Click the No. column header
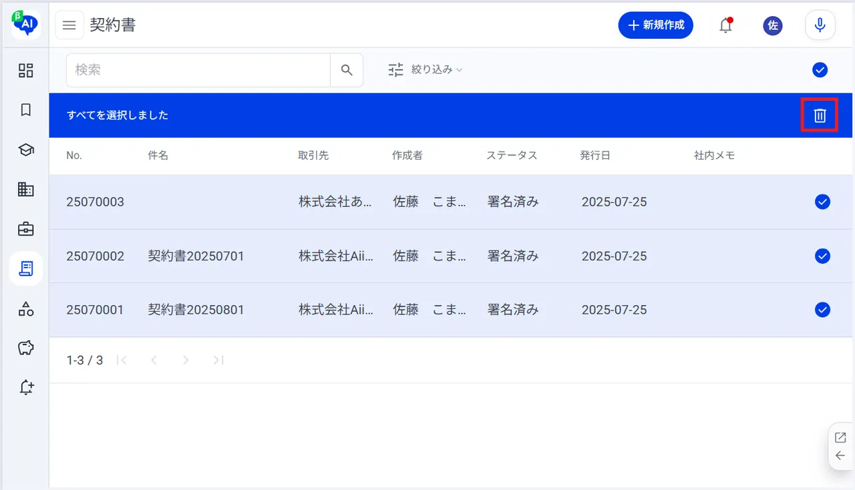The image size is (855, 490). tap(74, 156)
